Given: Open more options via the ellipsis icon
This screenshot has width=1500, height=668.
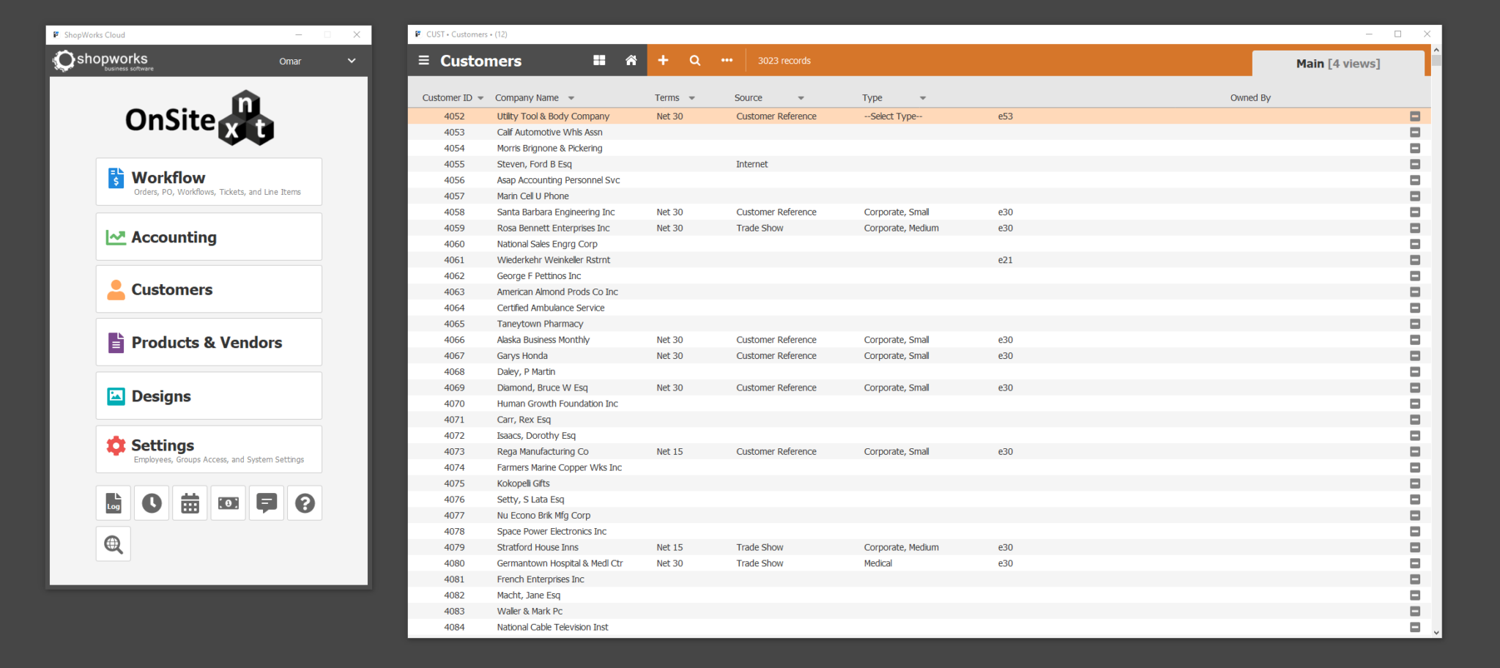Looking at the screenshot, I should pyautogui.click(x=727, y=61).
